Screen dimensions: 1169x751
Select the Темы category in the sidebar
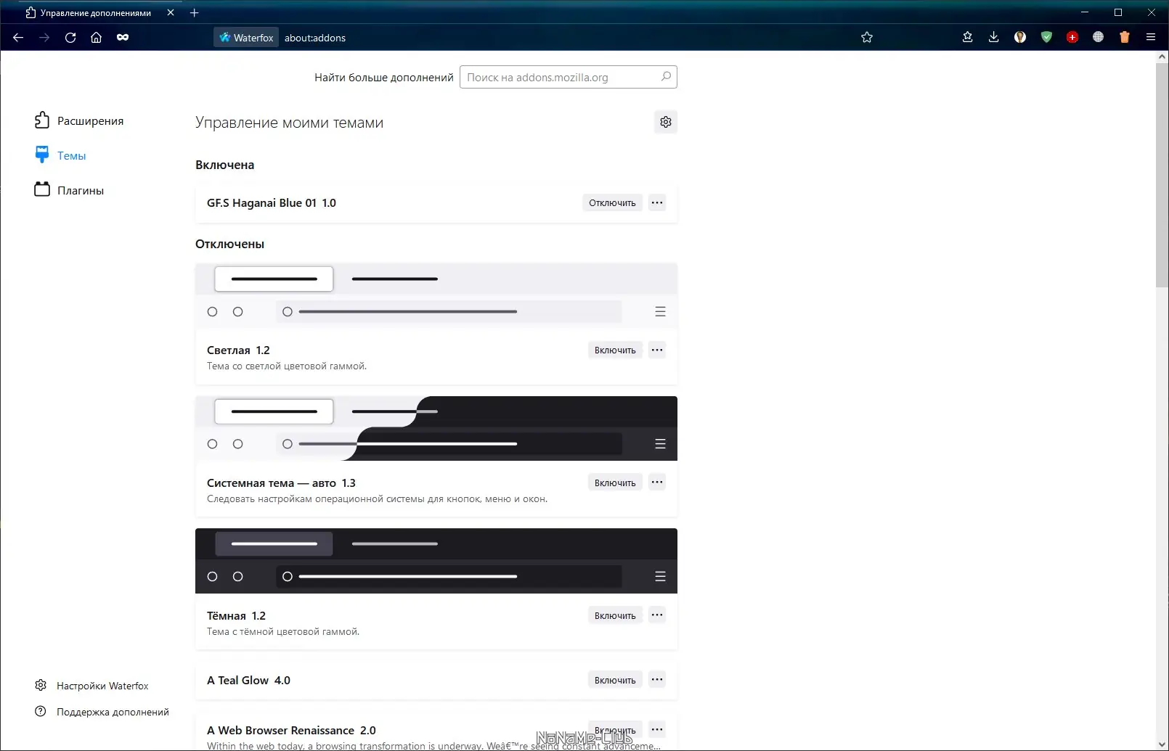[60, 155]
